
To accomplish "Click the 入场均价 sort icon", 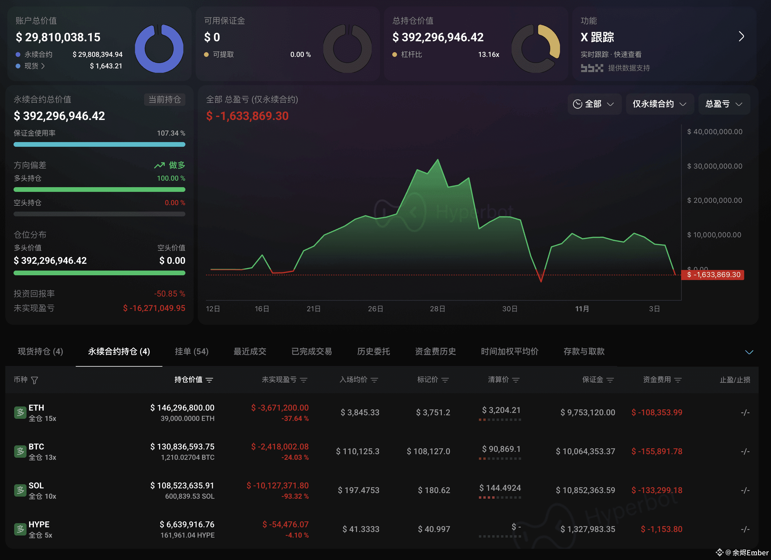I will (374, 380).
